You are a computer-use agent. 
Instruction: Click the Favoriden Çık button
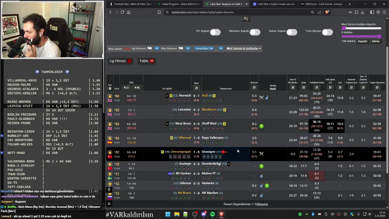204,48
